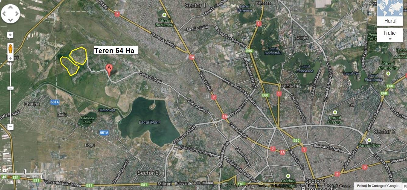
Task: Click the Parcul Obor park marker
Action: coord(369,140)
